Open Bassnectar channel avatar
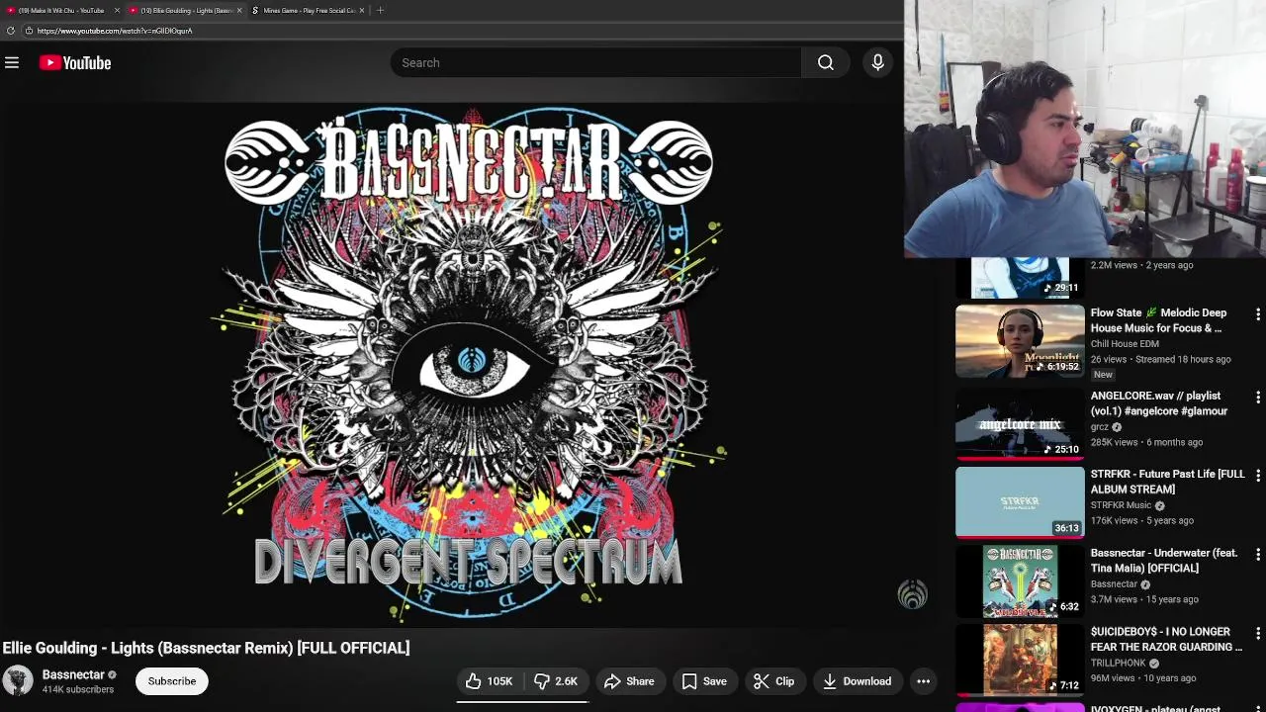The image size is (1266, 712). click(x=18, y=681)
